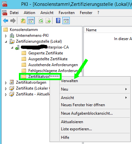Open the Neu submenu arrow
The image size is (132, 144).
[x=126, y=89]
